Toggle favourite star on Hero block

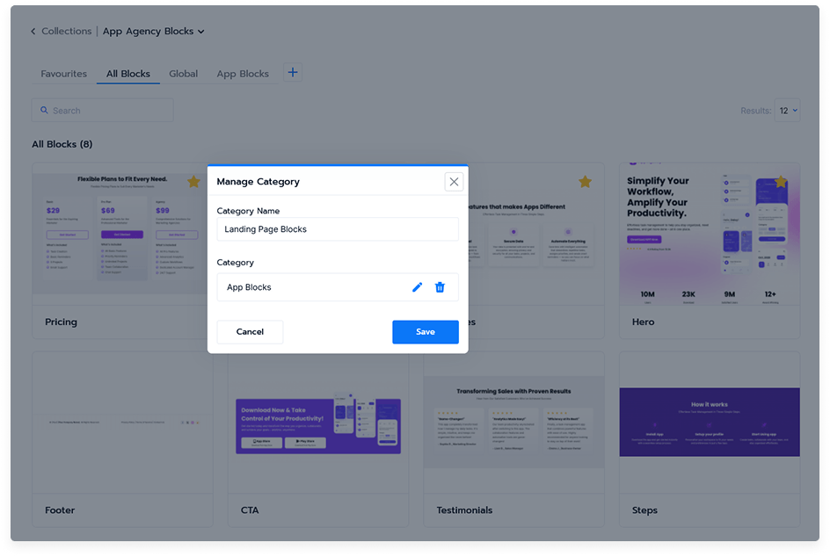tap(780, 182)
